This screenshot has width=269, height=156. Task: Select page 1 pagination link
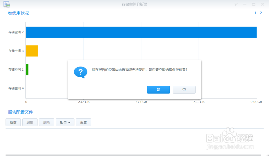255,13
